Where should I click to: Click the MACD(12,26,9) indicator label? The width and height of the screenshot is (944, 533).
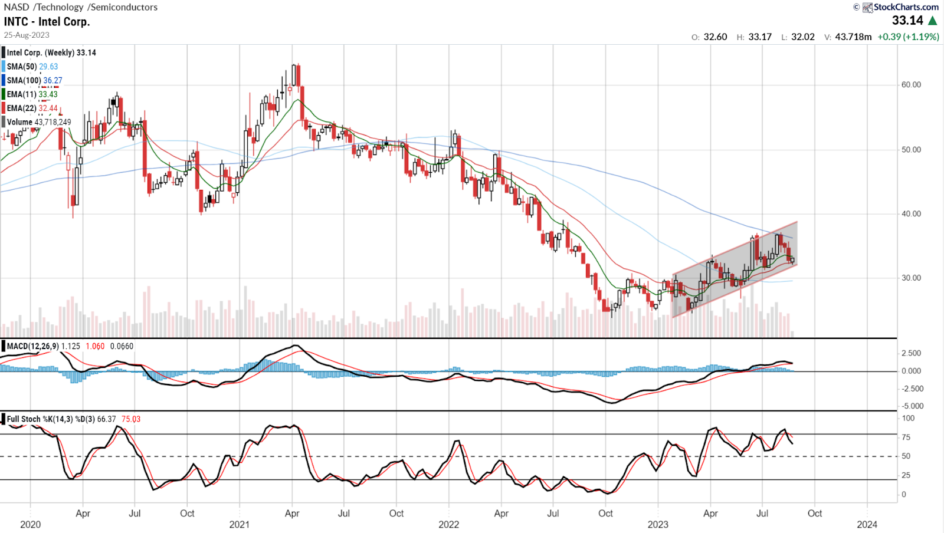point(33,346)
